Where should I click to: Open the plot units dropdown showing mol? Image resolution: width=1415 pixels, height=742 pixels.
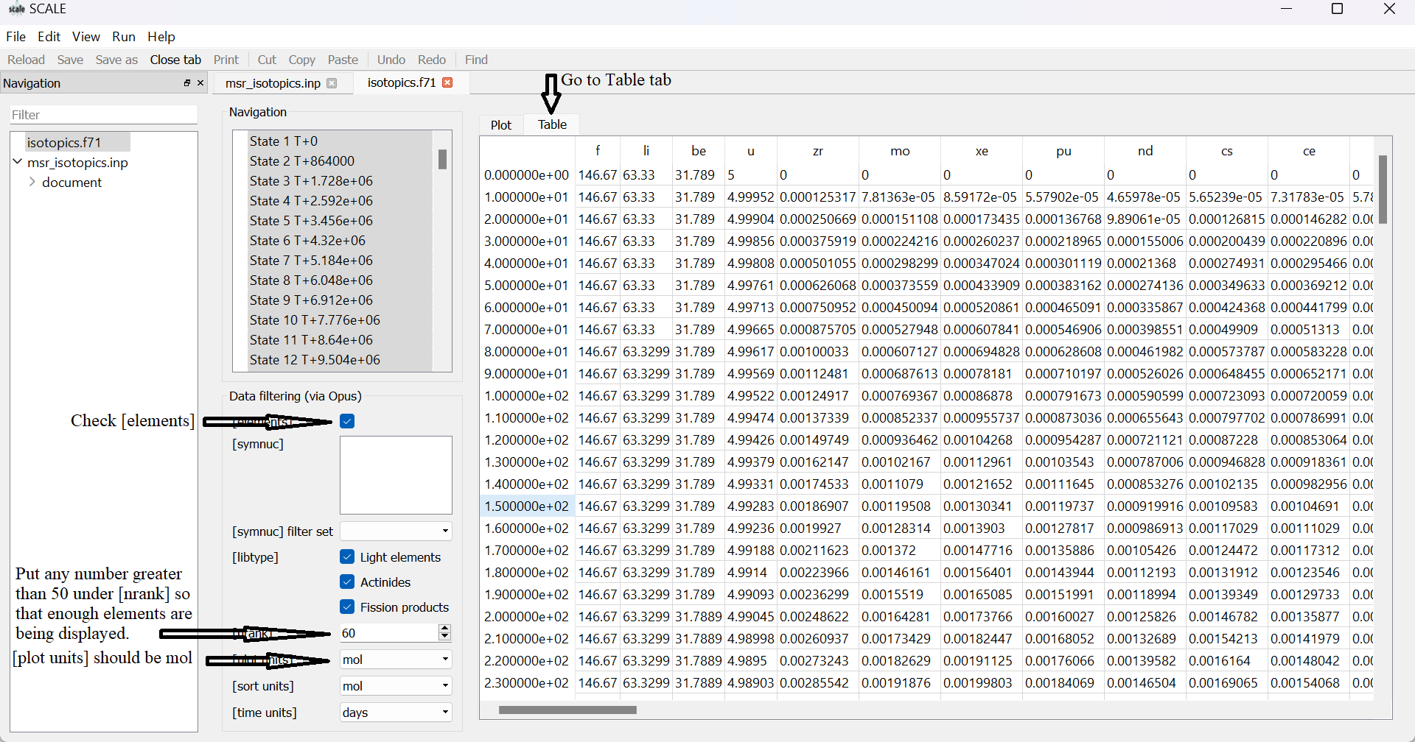click(x=396, y=660)
